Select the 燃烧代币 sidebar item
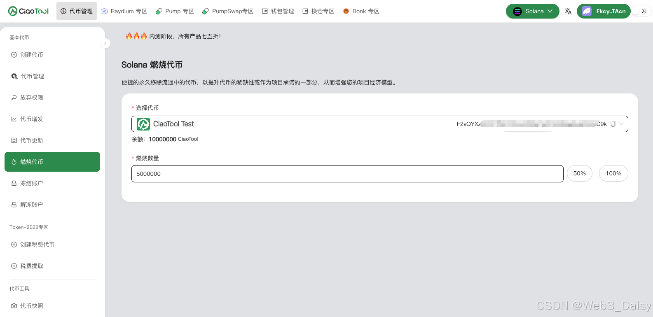 (52, 162)
